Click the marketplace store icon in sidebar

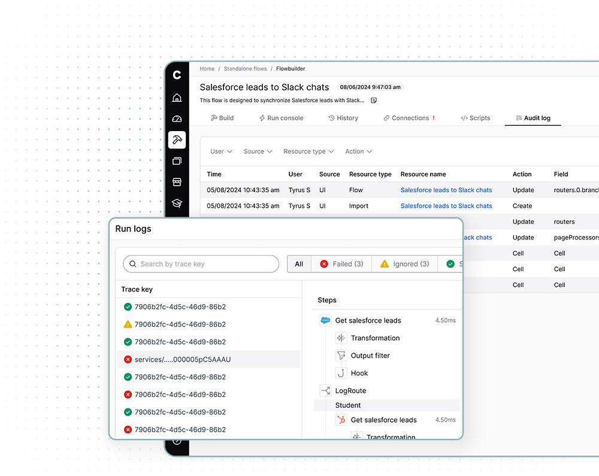pos(177,182)
